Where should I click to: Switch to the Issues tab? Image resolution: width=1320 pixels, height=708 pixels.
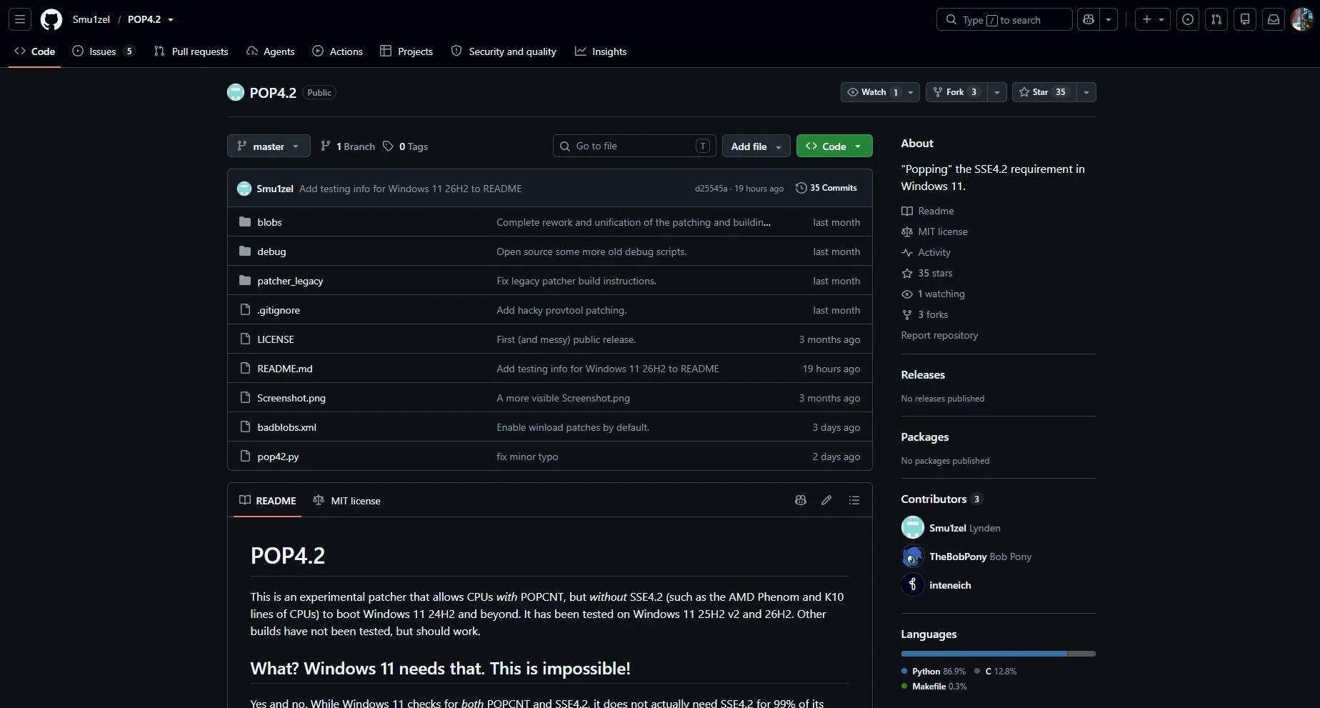tap(103, 51)
